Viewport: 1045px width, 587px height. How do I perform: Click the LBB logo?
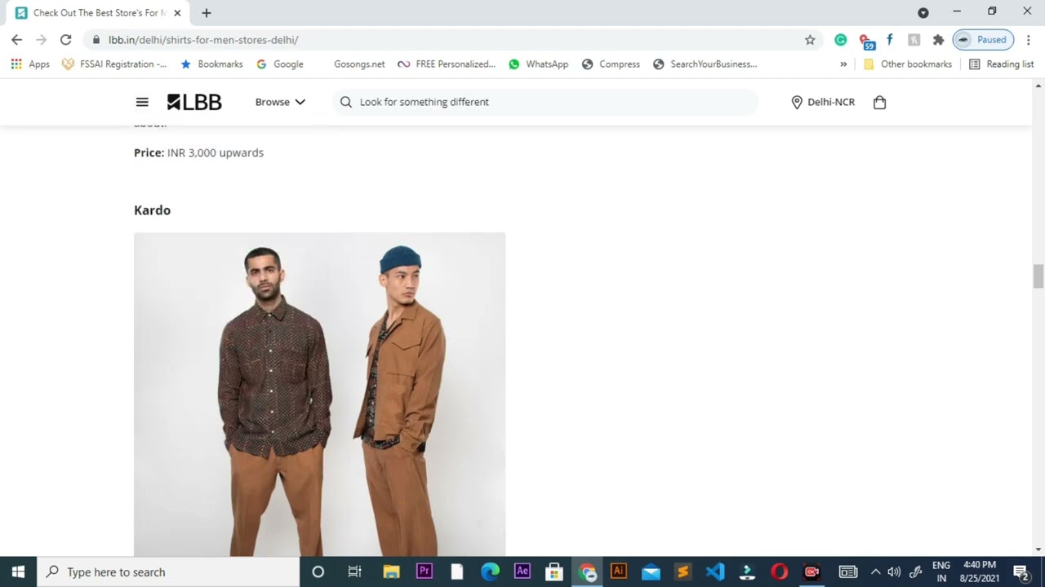point(193,102)
